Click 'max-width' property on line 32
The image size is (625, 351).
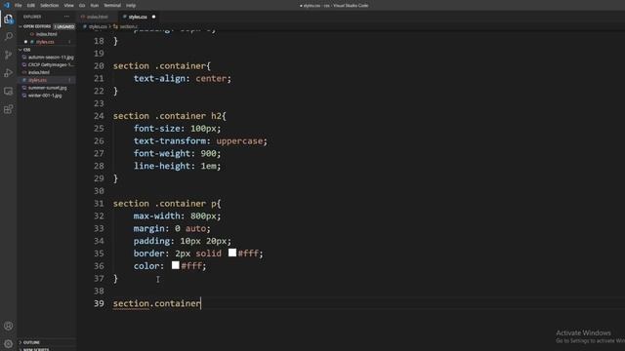point(156,215)
